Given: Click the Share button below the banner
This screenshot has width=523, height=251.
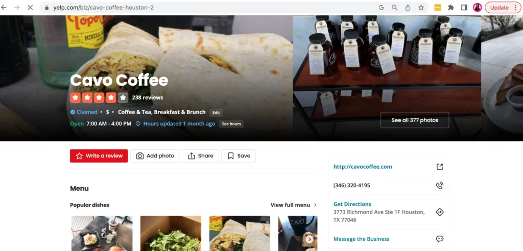Looking at the screenshot, I should [x=200, y=156].
